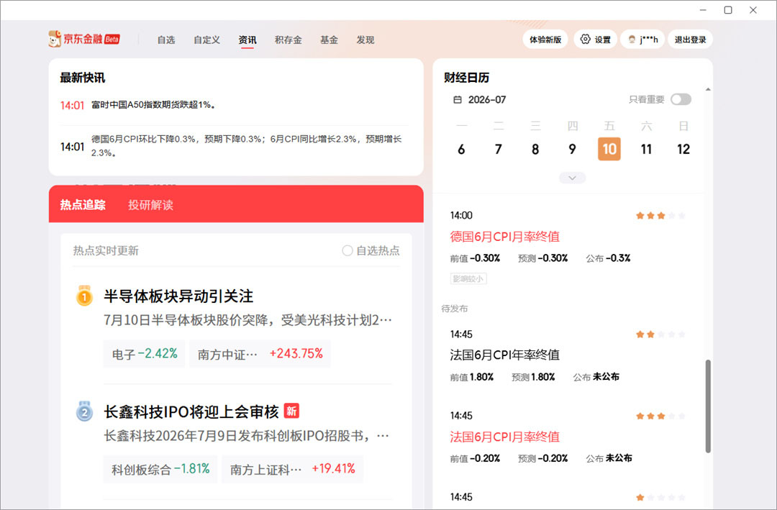Viewport: 777px width, 510px height.
Task: Click the two-star rating of 法国6月CPI年率终值
Action: 660,334
